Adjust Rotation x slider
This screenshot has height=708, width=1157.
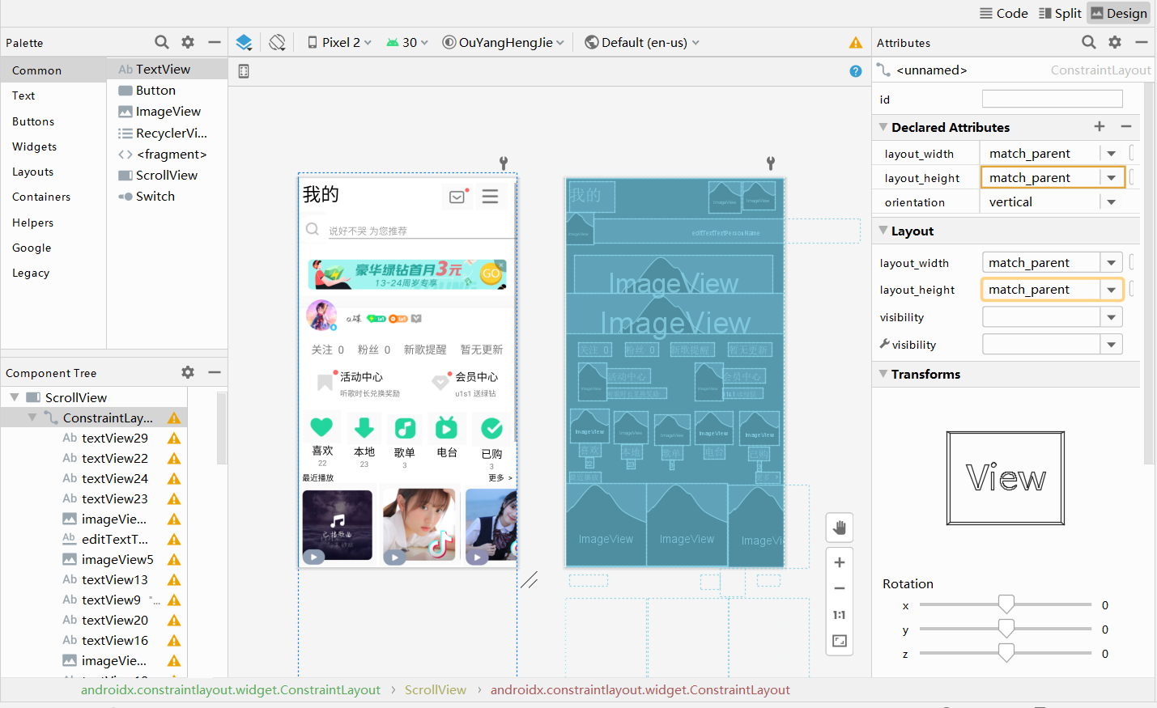click(x=1006, y=605)
